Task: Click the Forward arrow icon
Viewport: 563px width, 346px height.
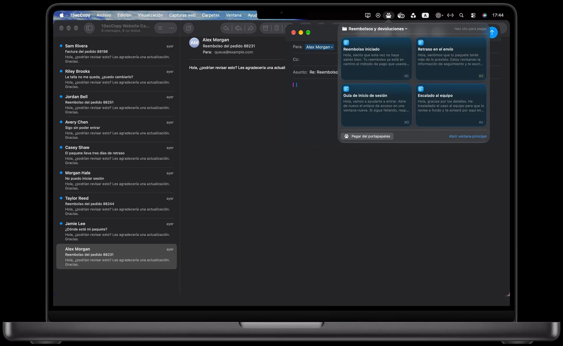Action: [251, 28]
